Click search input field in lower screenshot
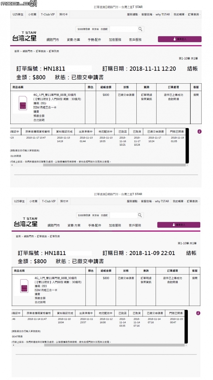Image resolution: width=213 pixels, height=380 pixels. click(x=123, y=215)
